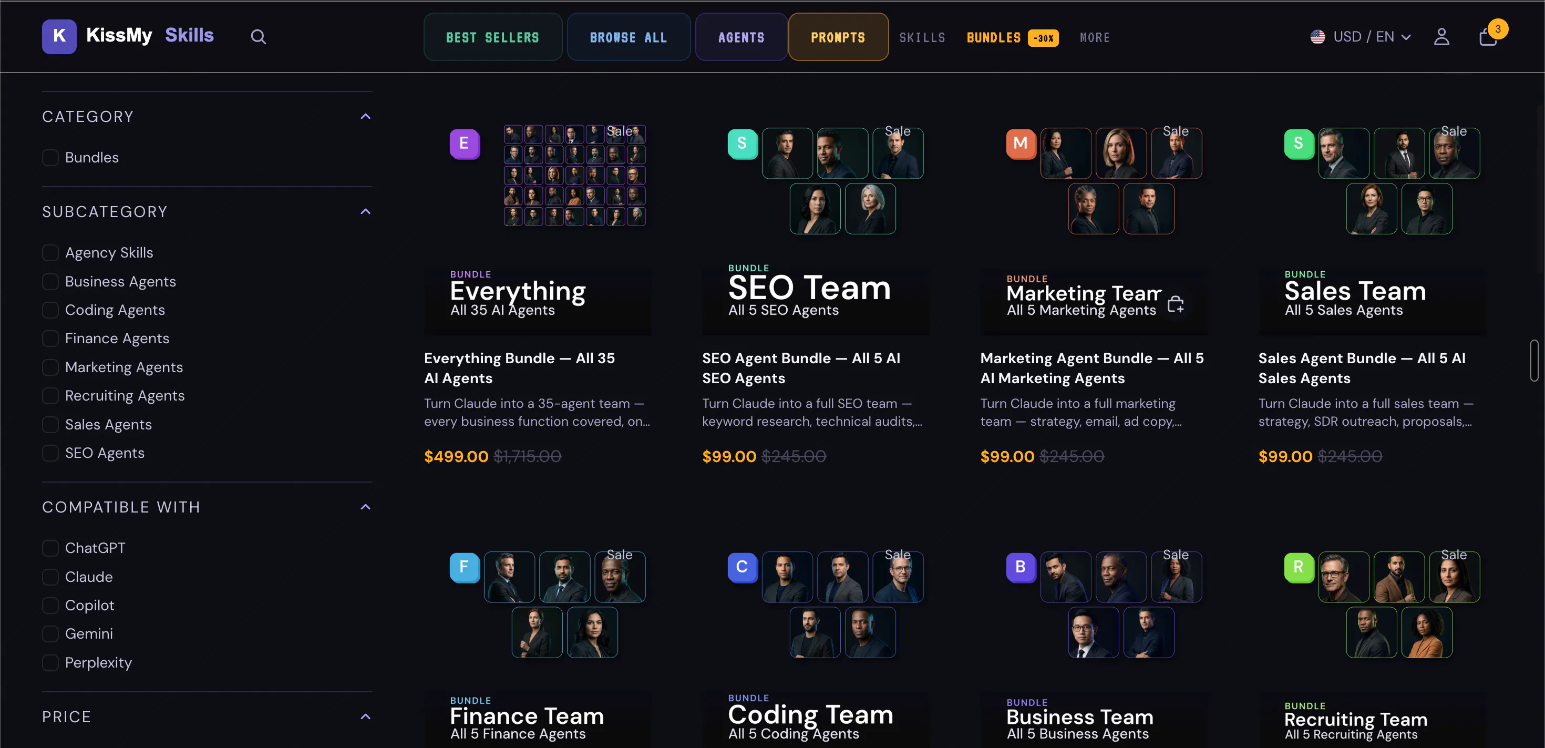Image resolution: width=1545 pixels, height=748 pixels.
Task: Click the KissMy Skills brand name
Action: pos(150,35)
